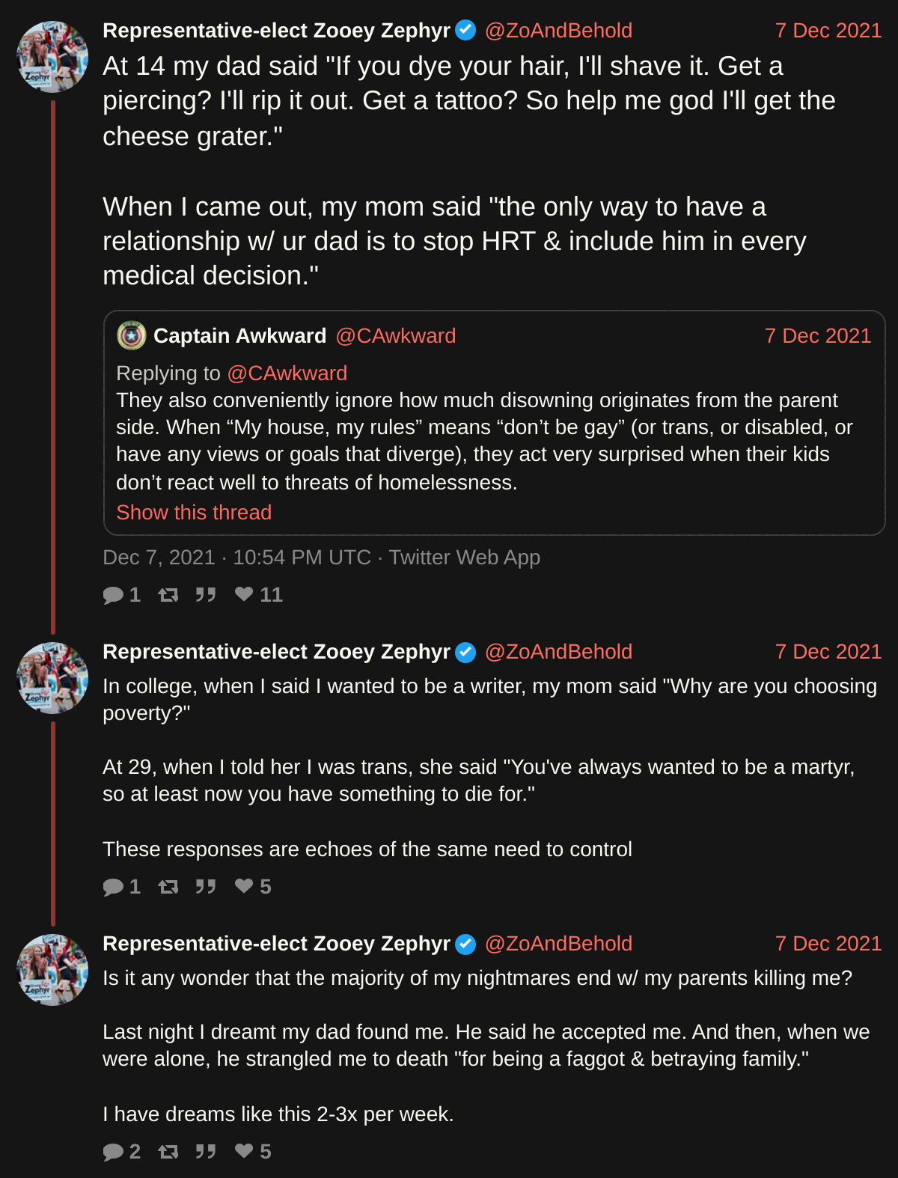Screen dimensions: 898x1178
Task: Click Captain Awkward's avatar in quoted tweet
Action: (x=132, y=336)
